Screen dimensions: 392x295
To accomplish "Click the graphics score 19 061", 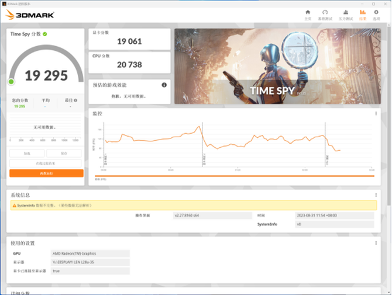I will [129, 41].
